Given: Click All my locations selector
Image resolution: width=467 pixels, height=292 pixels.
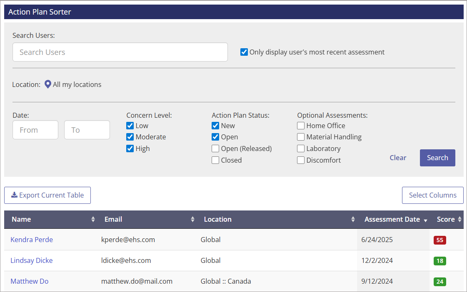Looking at the screenshot, I should pos(77,84).
